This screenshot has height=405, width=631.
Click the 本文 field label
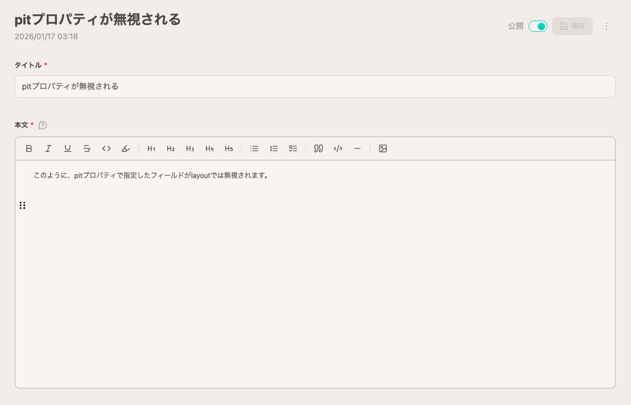coord(21,125)
